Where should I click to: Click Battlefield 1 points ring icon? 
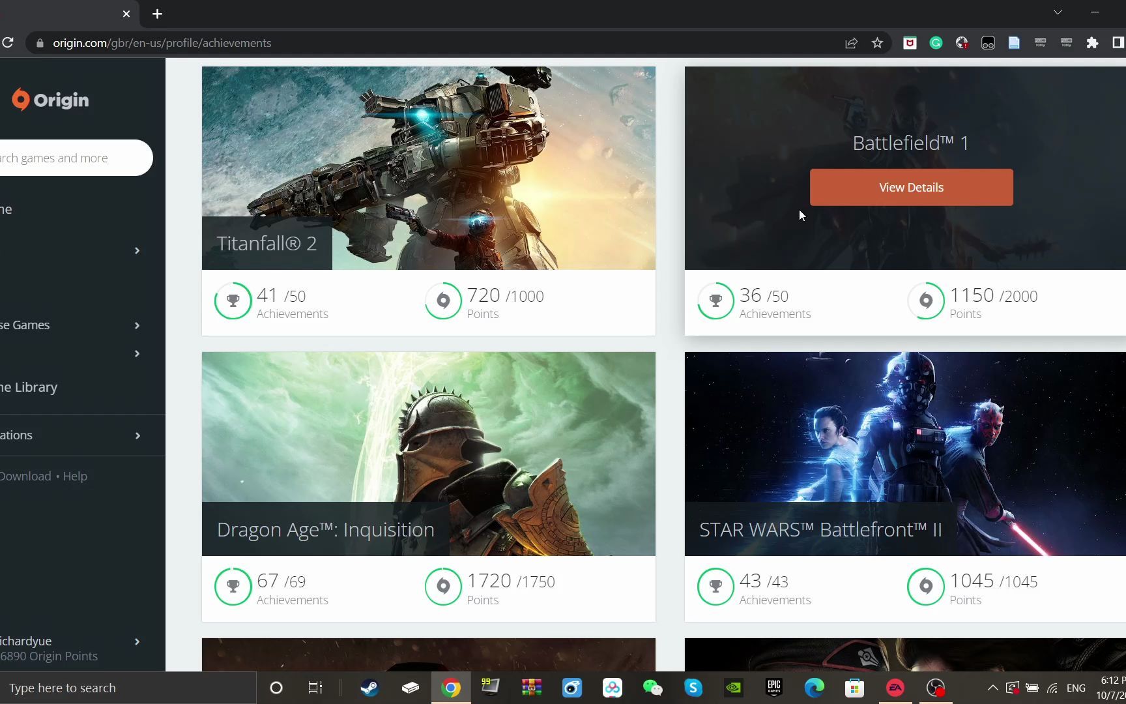pos(926,301)
